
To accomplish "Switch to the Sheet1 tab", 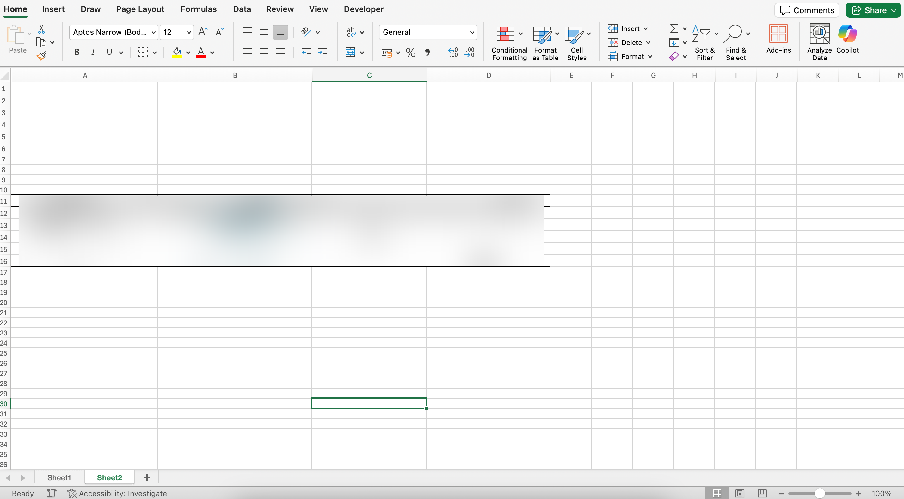I will coord(59,477).
